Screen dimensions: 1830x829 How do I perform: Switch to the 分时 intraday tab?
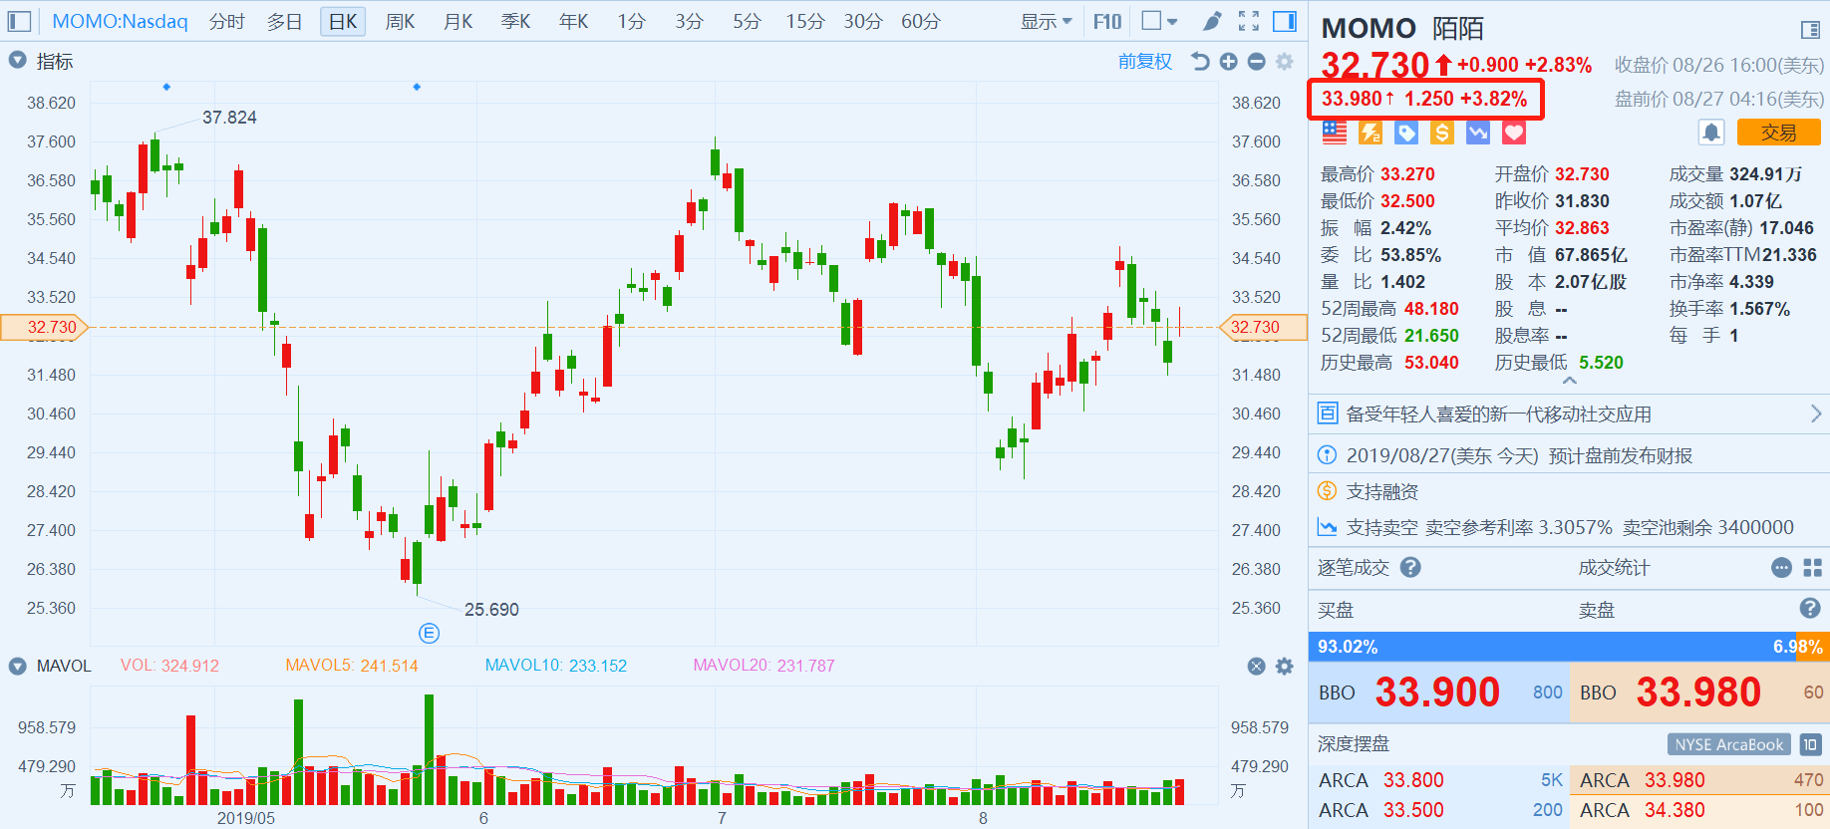click(x=227, y=21)
